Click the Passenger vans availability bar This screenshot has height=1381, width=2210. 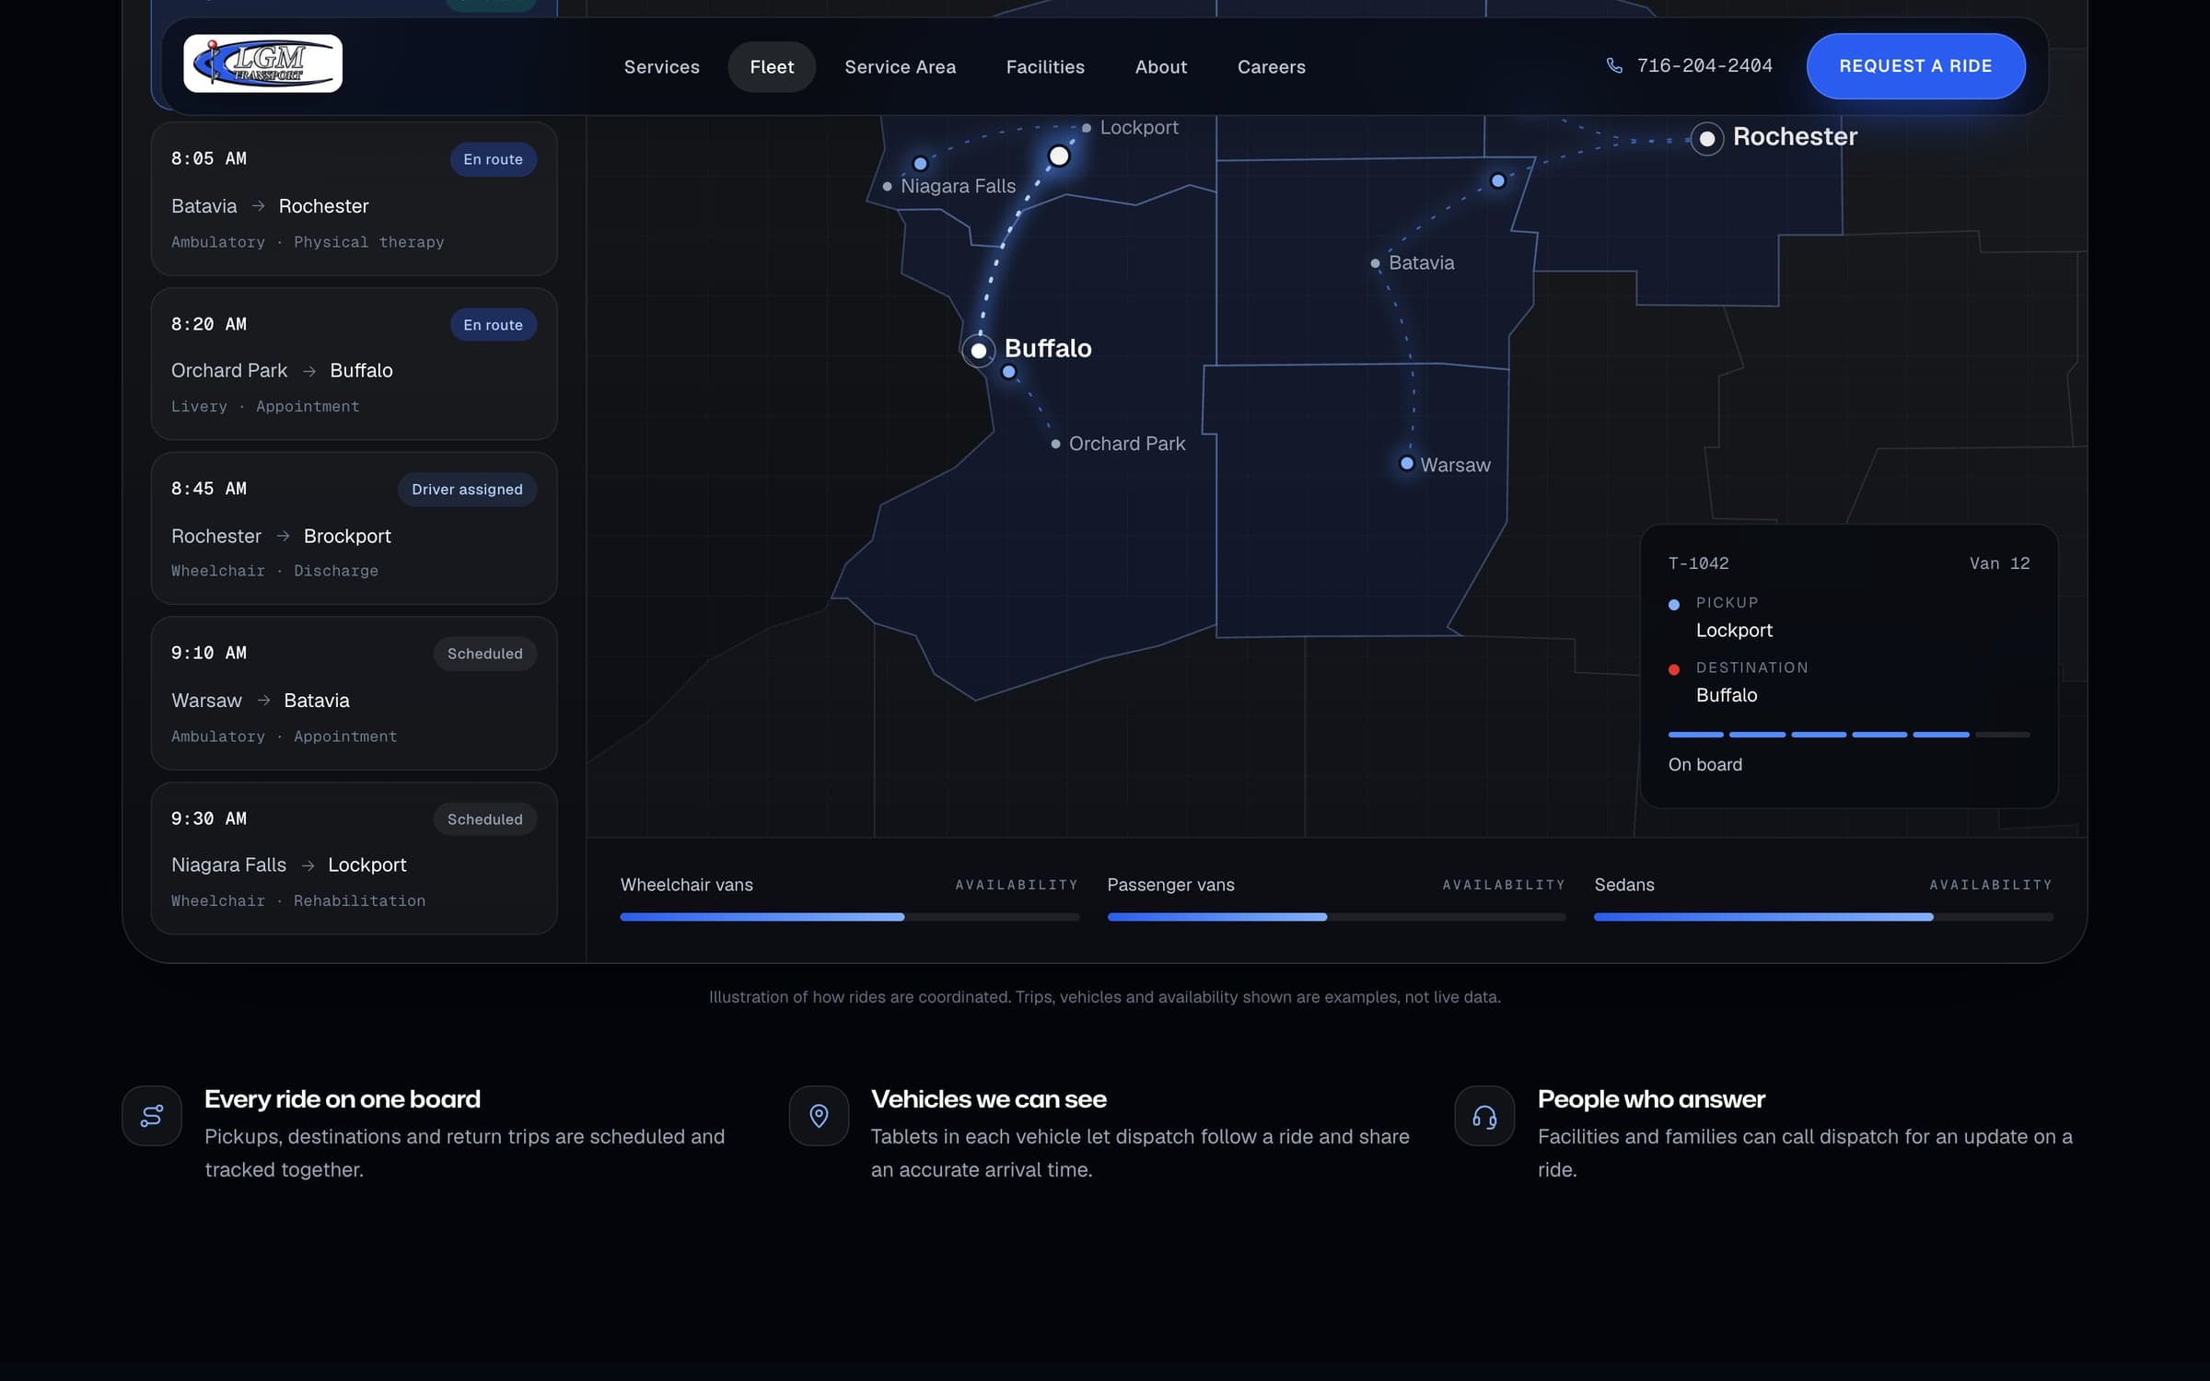coord(1336,917)
